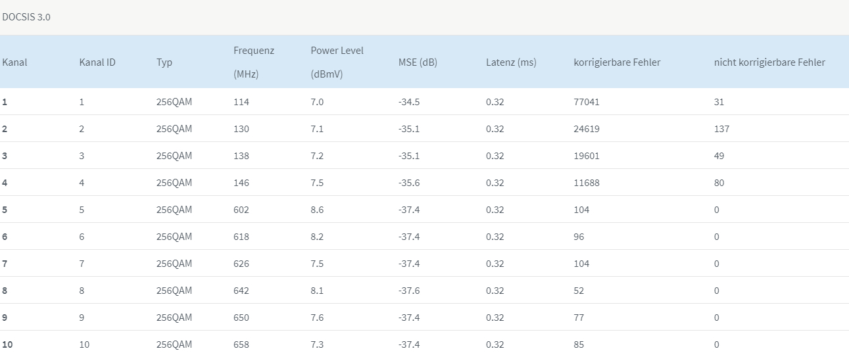Click the 8.6 dBmV power level cell
The width and height of the screenshot is (849, 355).
pos(317,210)
